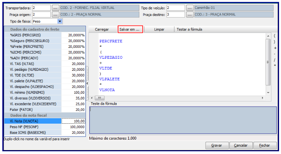Click the horizontal scrollbar thumb

[100, 98]
